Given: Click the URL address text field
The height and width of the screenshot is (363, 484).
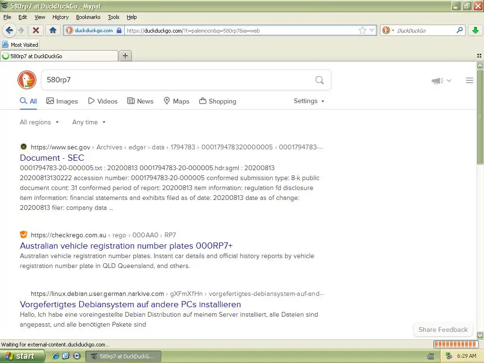Looking at the screenshot, I should coord(241,31).
